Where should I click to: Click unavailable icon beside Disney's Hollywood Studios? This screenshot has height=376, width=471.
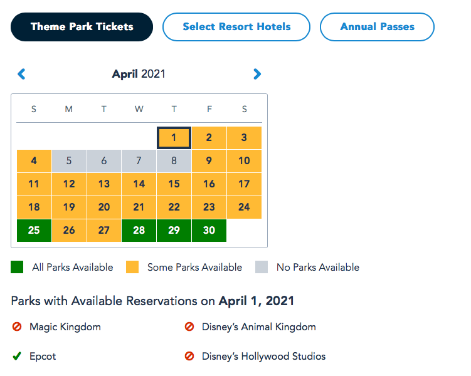point(189,357)
